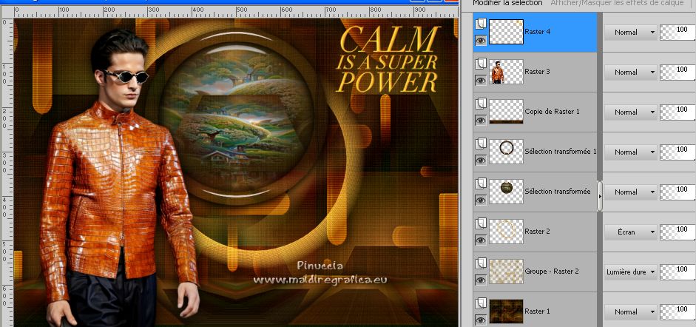Select the ring thumbnail of Sélection transformée 1
Image resolution: width=696 pixels, height=327 pixels.
(506, 152)
